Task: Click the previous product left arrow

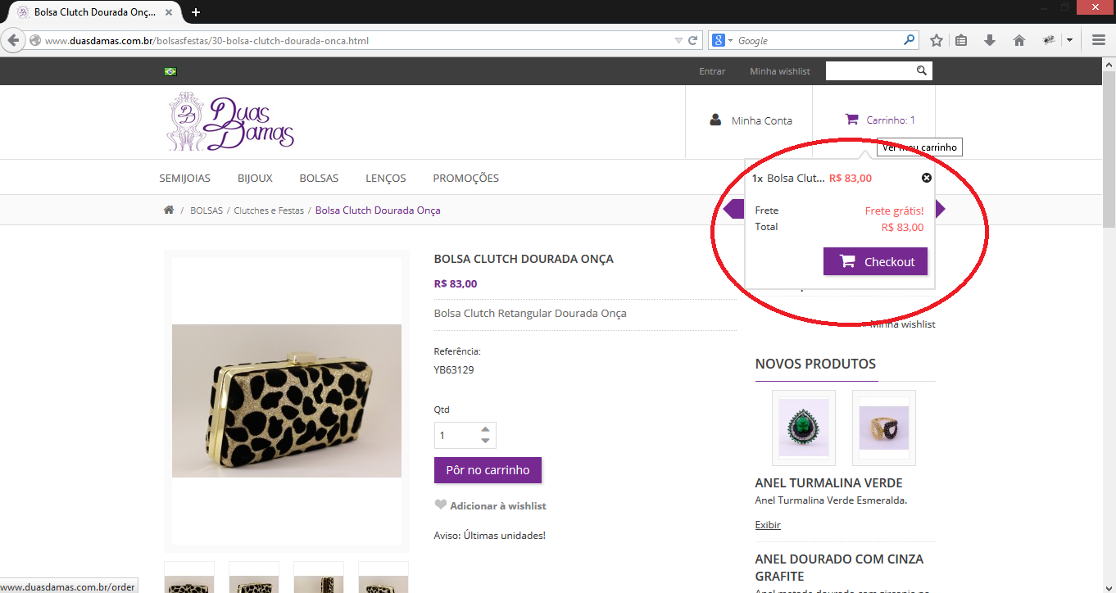Action: [x=733, y=210]
